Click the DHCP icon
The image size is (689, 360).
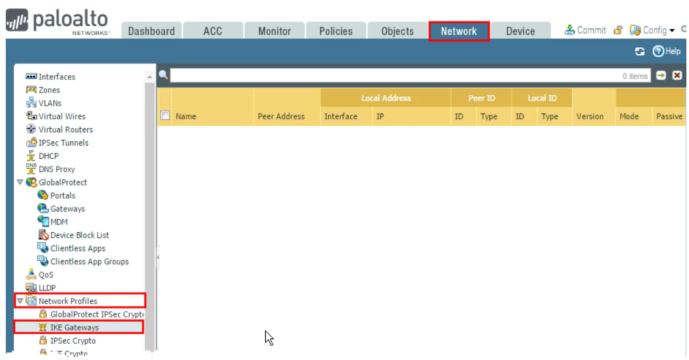click(x=31, y=156)
